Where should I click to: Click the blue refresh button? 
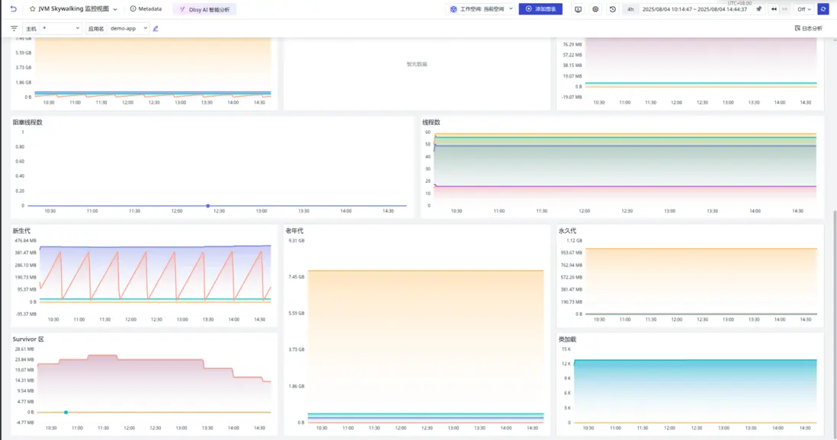pyautogui.click(x=823, y=9)
